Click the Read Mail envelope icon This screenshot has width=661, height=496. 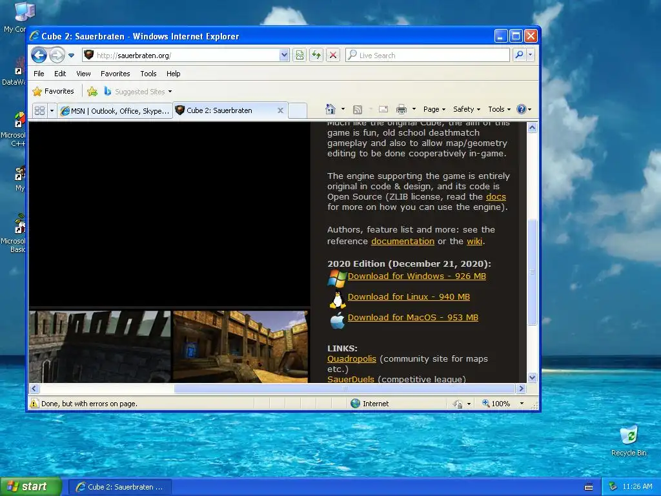(383, 110)
